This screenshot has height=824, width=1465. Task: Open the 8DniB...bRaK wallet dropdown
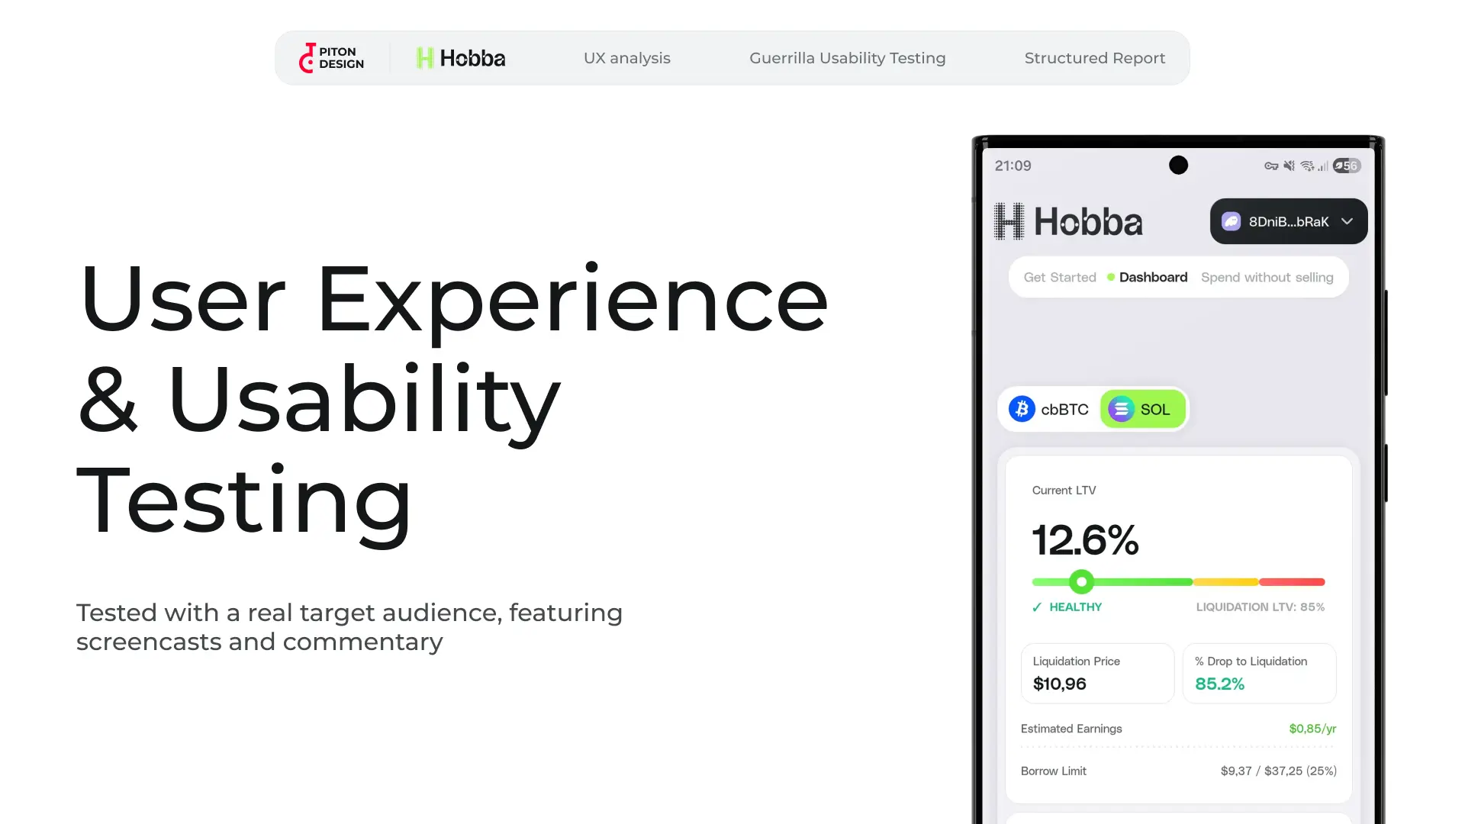point(1289,221)
